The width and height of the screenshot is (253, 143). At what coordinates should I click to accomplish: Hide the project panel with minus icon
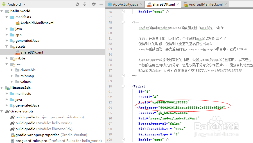[101, 4]
